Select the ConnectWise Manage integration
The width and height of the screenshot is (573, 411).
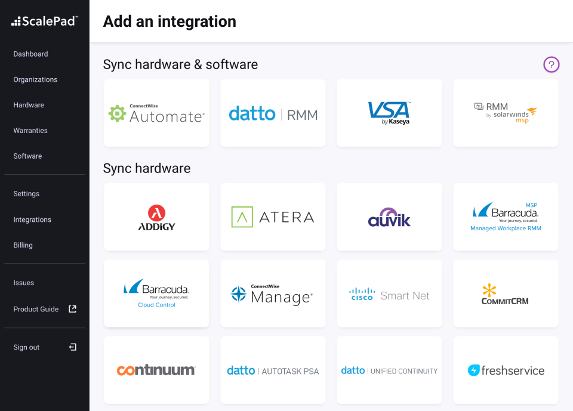(273, 293)
